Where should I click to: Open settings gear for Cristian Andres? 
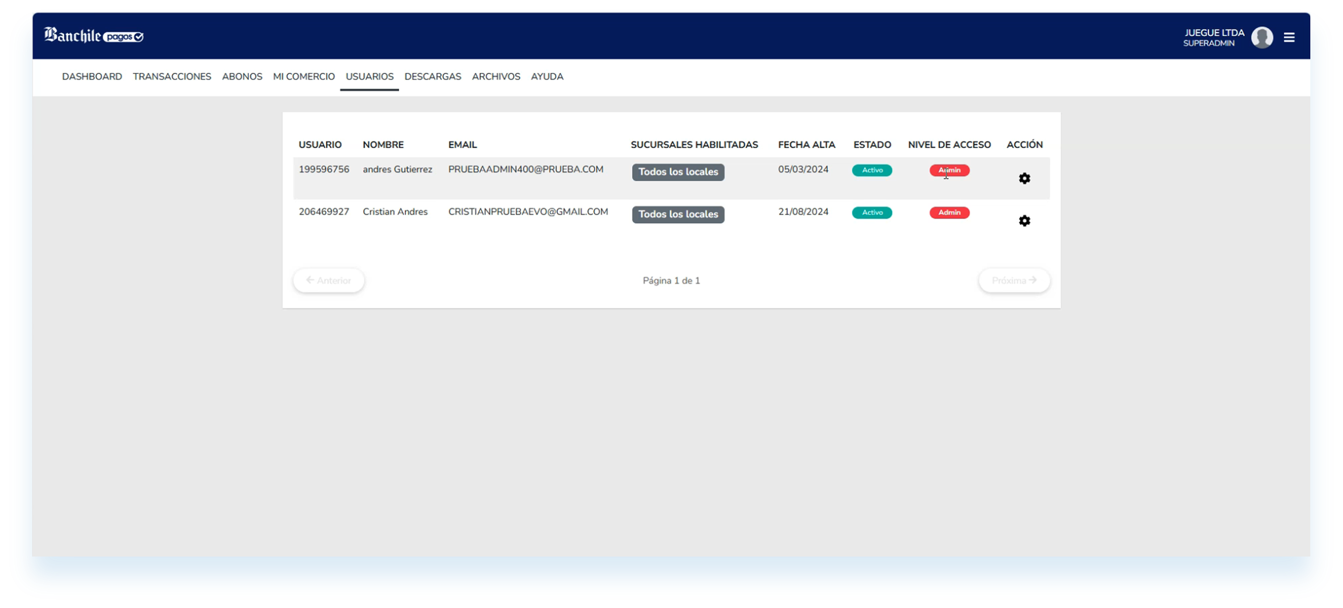pyautogui.click(x=1024, y=220)
